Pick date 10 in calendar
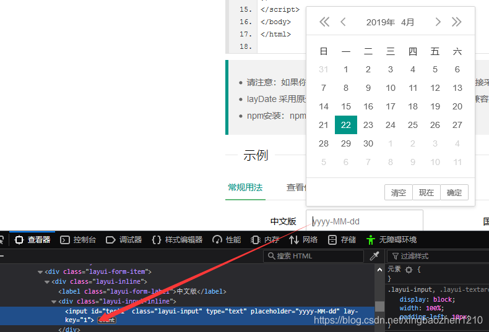This screenshot has height=332, width=489. [391, 88]
